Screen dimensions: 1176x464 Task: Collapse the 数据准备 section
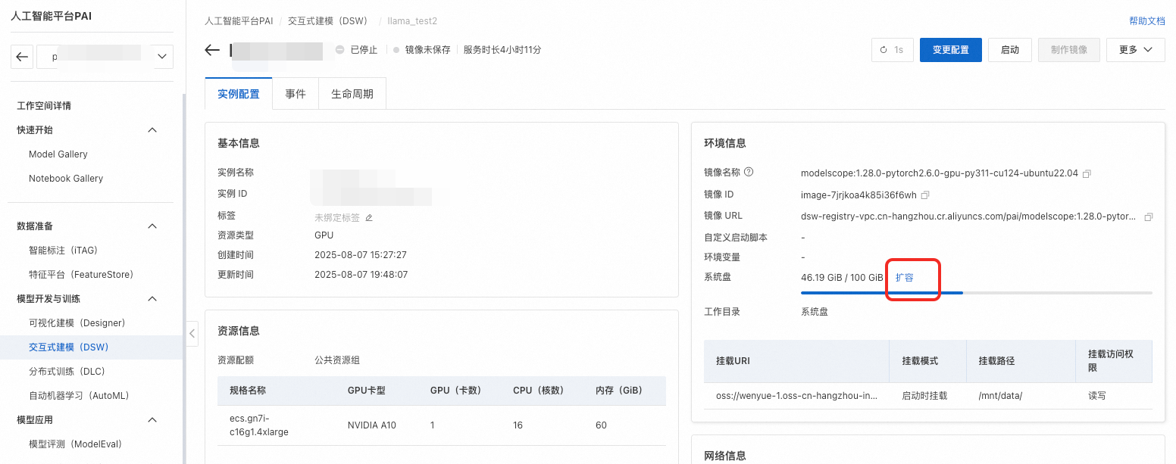(152, 226)
